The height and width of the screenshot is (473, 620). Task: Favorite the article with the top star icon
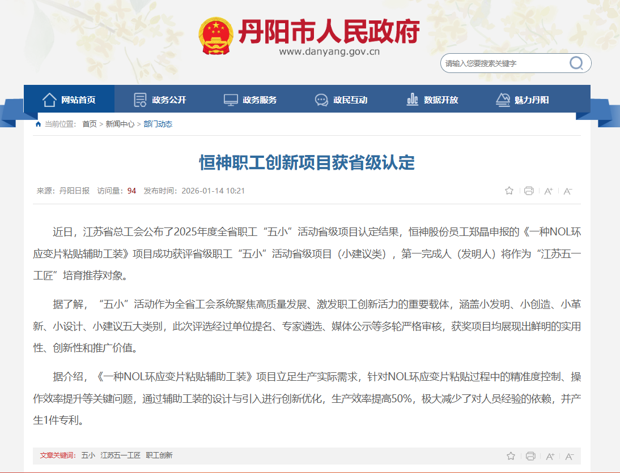pos(509,191)
